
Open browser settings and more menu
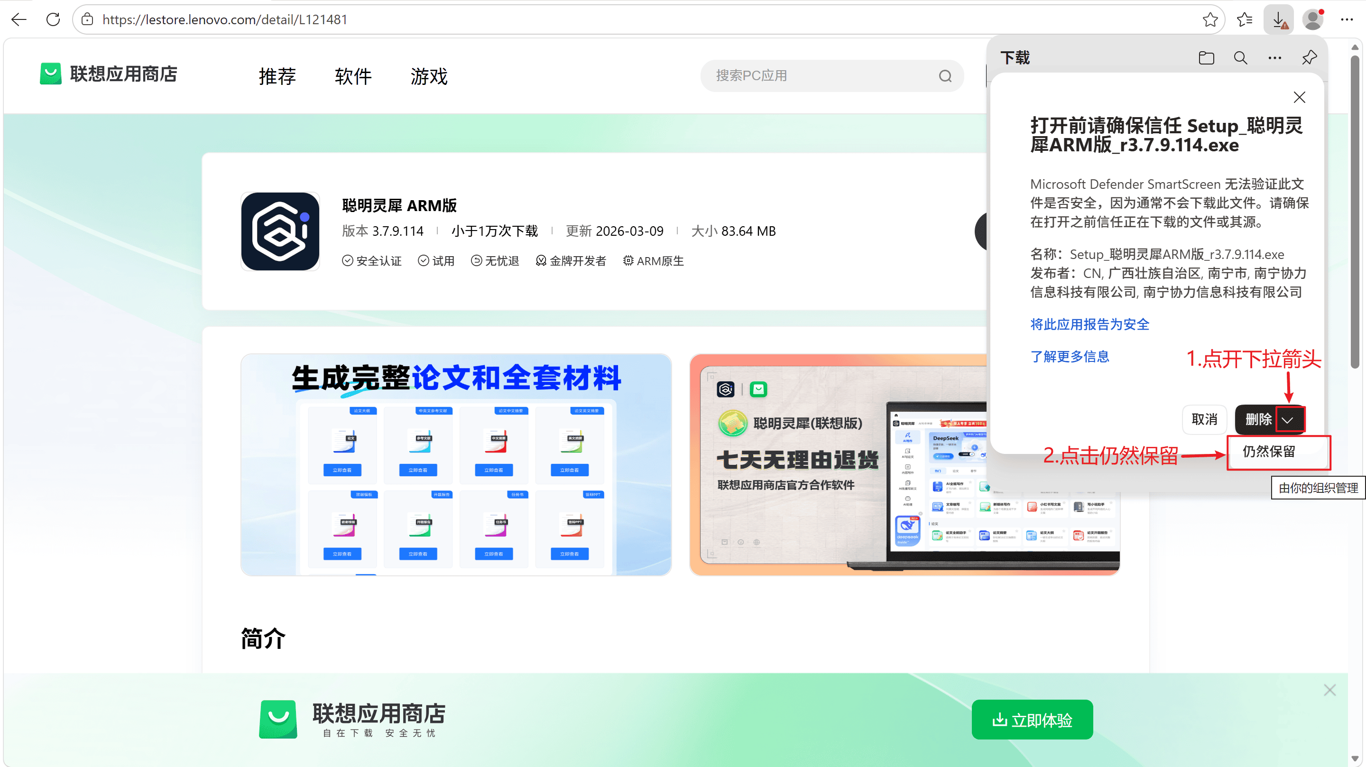click(1347, 19)
